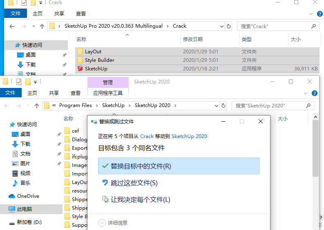The width and height of the screenshot is (324, 230).
Task: Expand the 详细信息 details chevron in dialog
Action: pyautogui.click(x=102, y=223)
